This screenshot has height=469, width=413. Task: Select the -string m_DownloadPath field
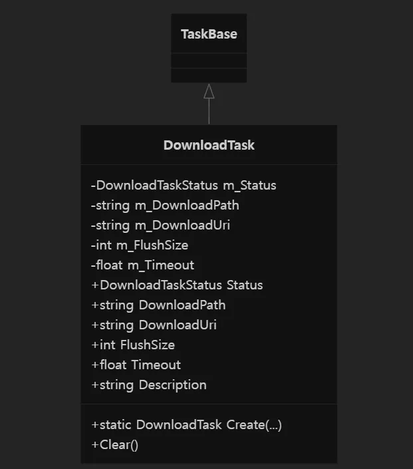[165, 206]
